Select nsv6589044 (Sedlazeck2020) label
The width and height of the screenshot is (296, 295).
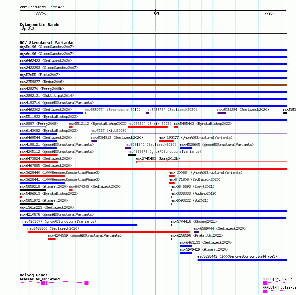tap(220, 228)
